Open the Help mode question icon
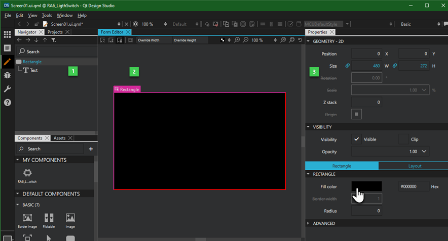Image resolution: width=448 pixels, height=241 pixels. click(x=7, y=103)
